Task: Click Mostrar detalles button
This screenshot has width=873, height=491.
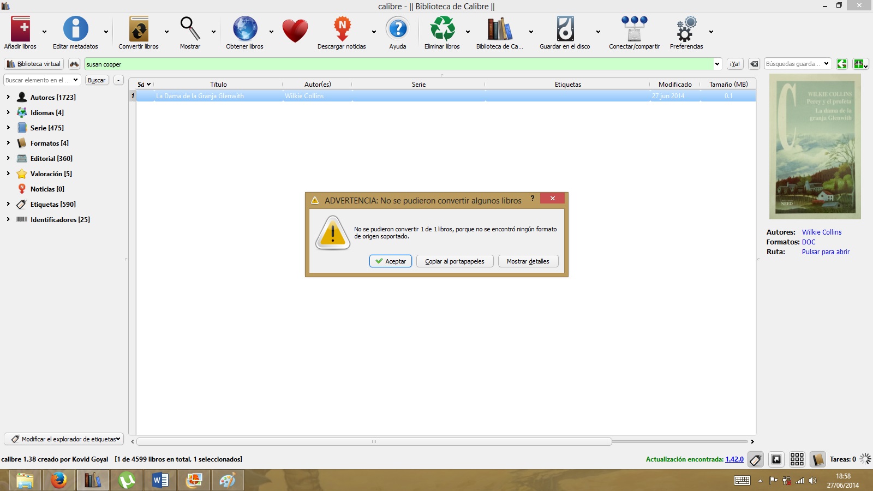Action: point(528,261)
